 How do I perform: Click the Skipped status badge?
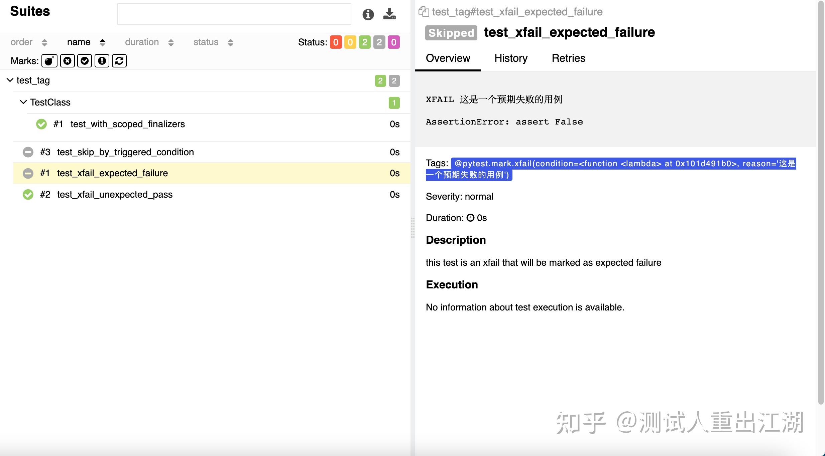pos(451,32)
